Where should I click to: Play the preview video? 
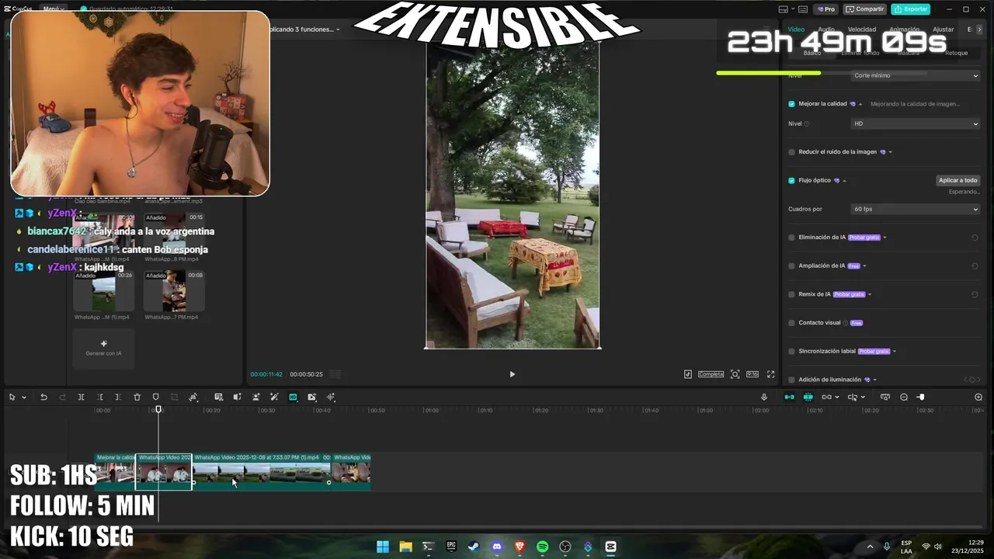[512, 374]
